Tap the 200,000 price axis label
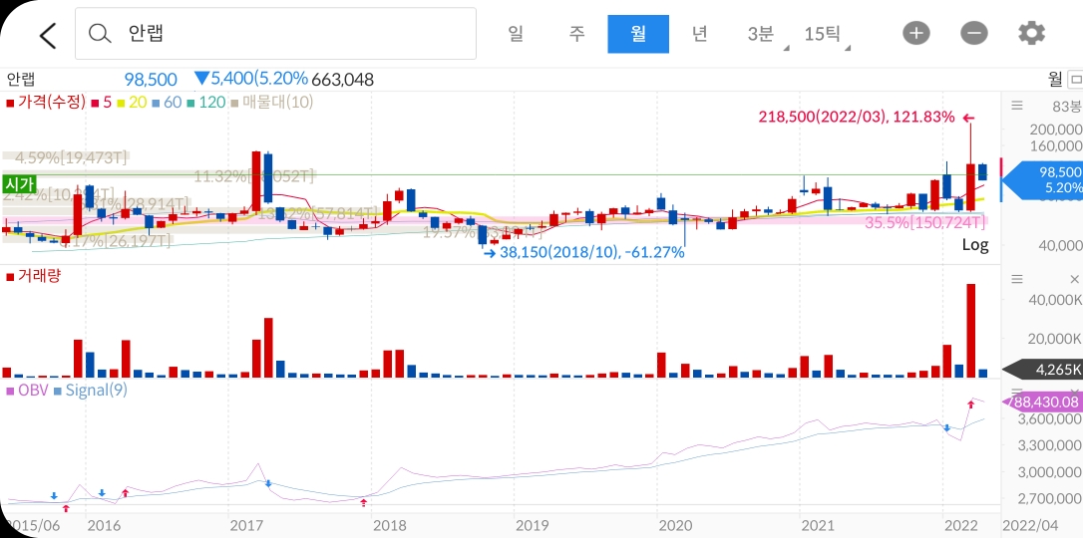The width and height of the screenshot is (1083, 538). coord(1056,129)
